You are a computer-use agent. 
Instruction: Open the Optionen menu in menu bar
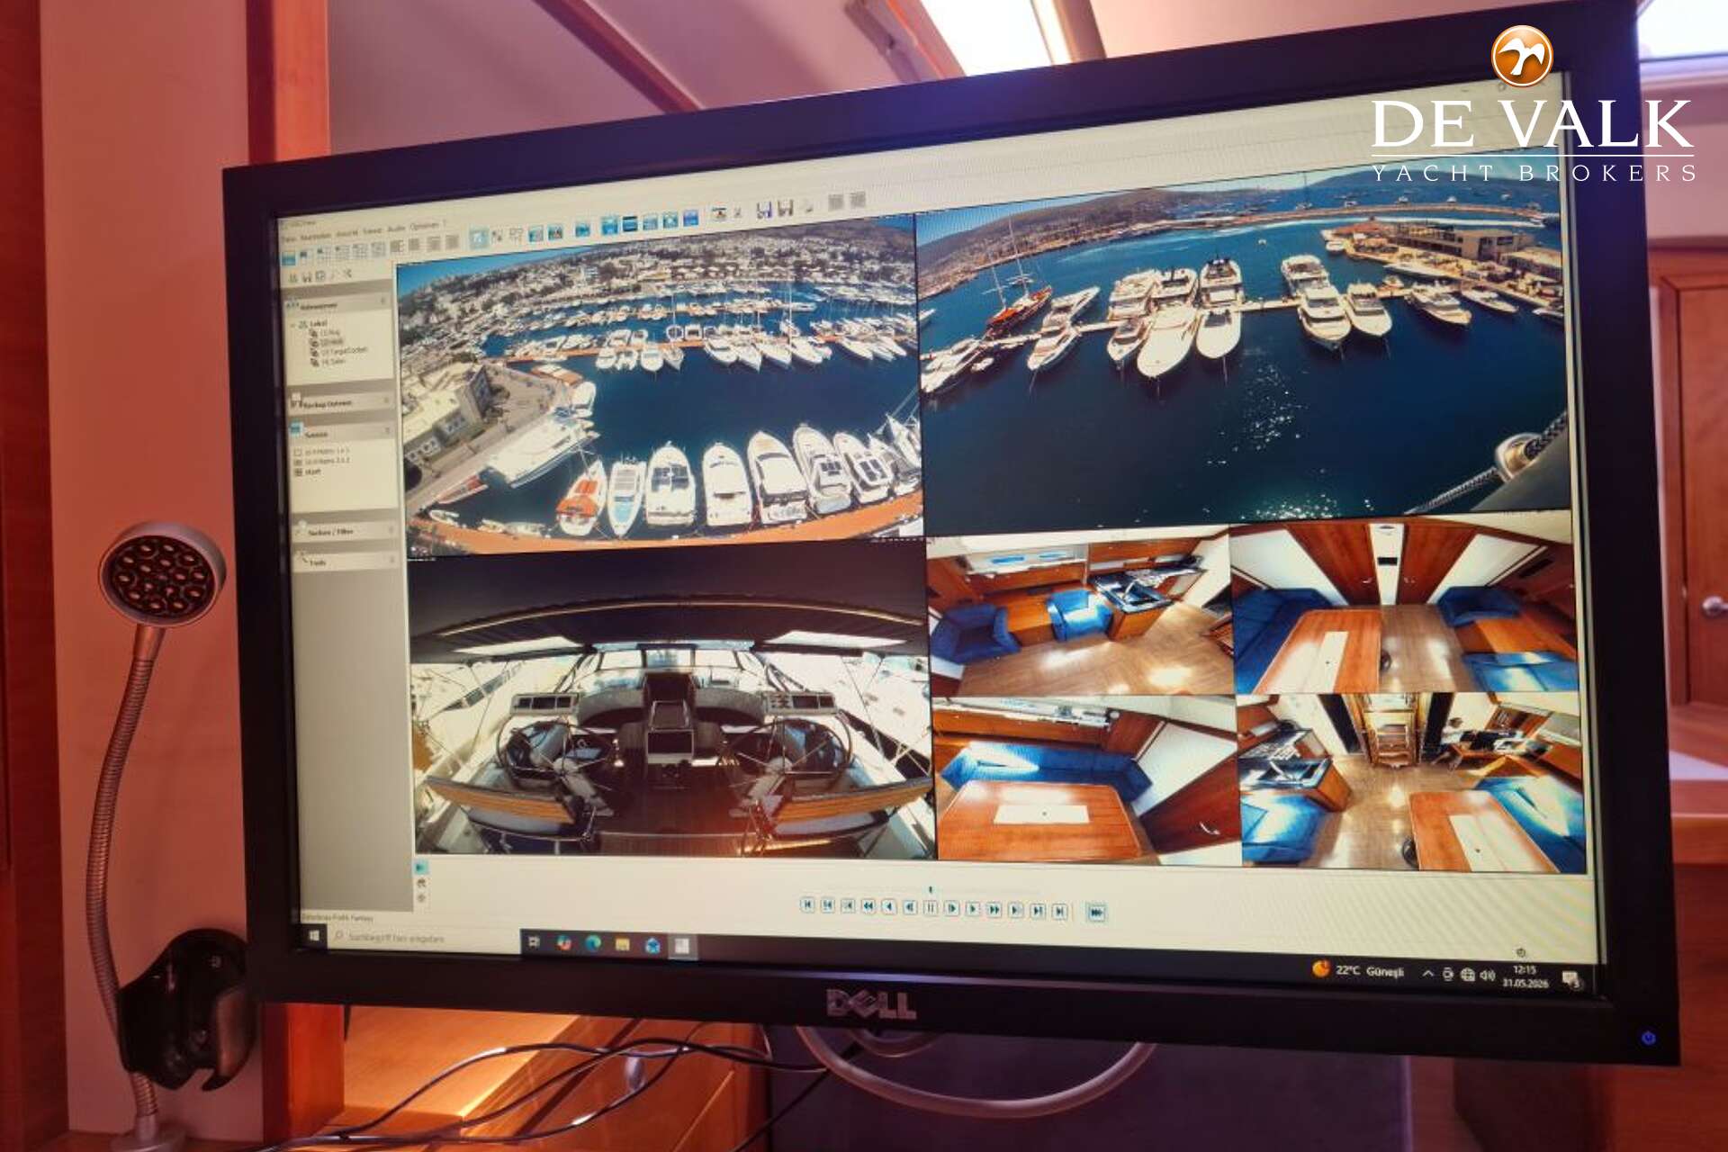[x=424, y=226]
